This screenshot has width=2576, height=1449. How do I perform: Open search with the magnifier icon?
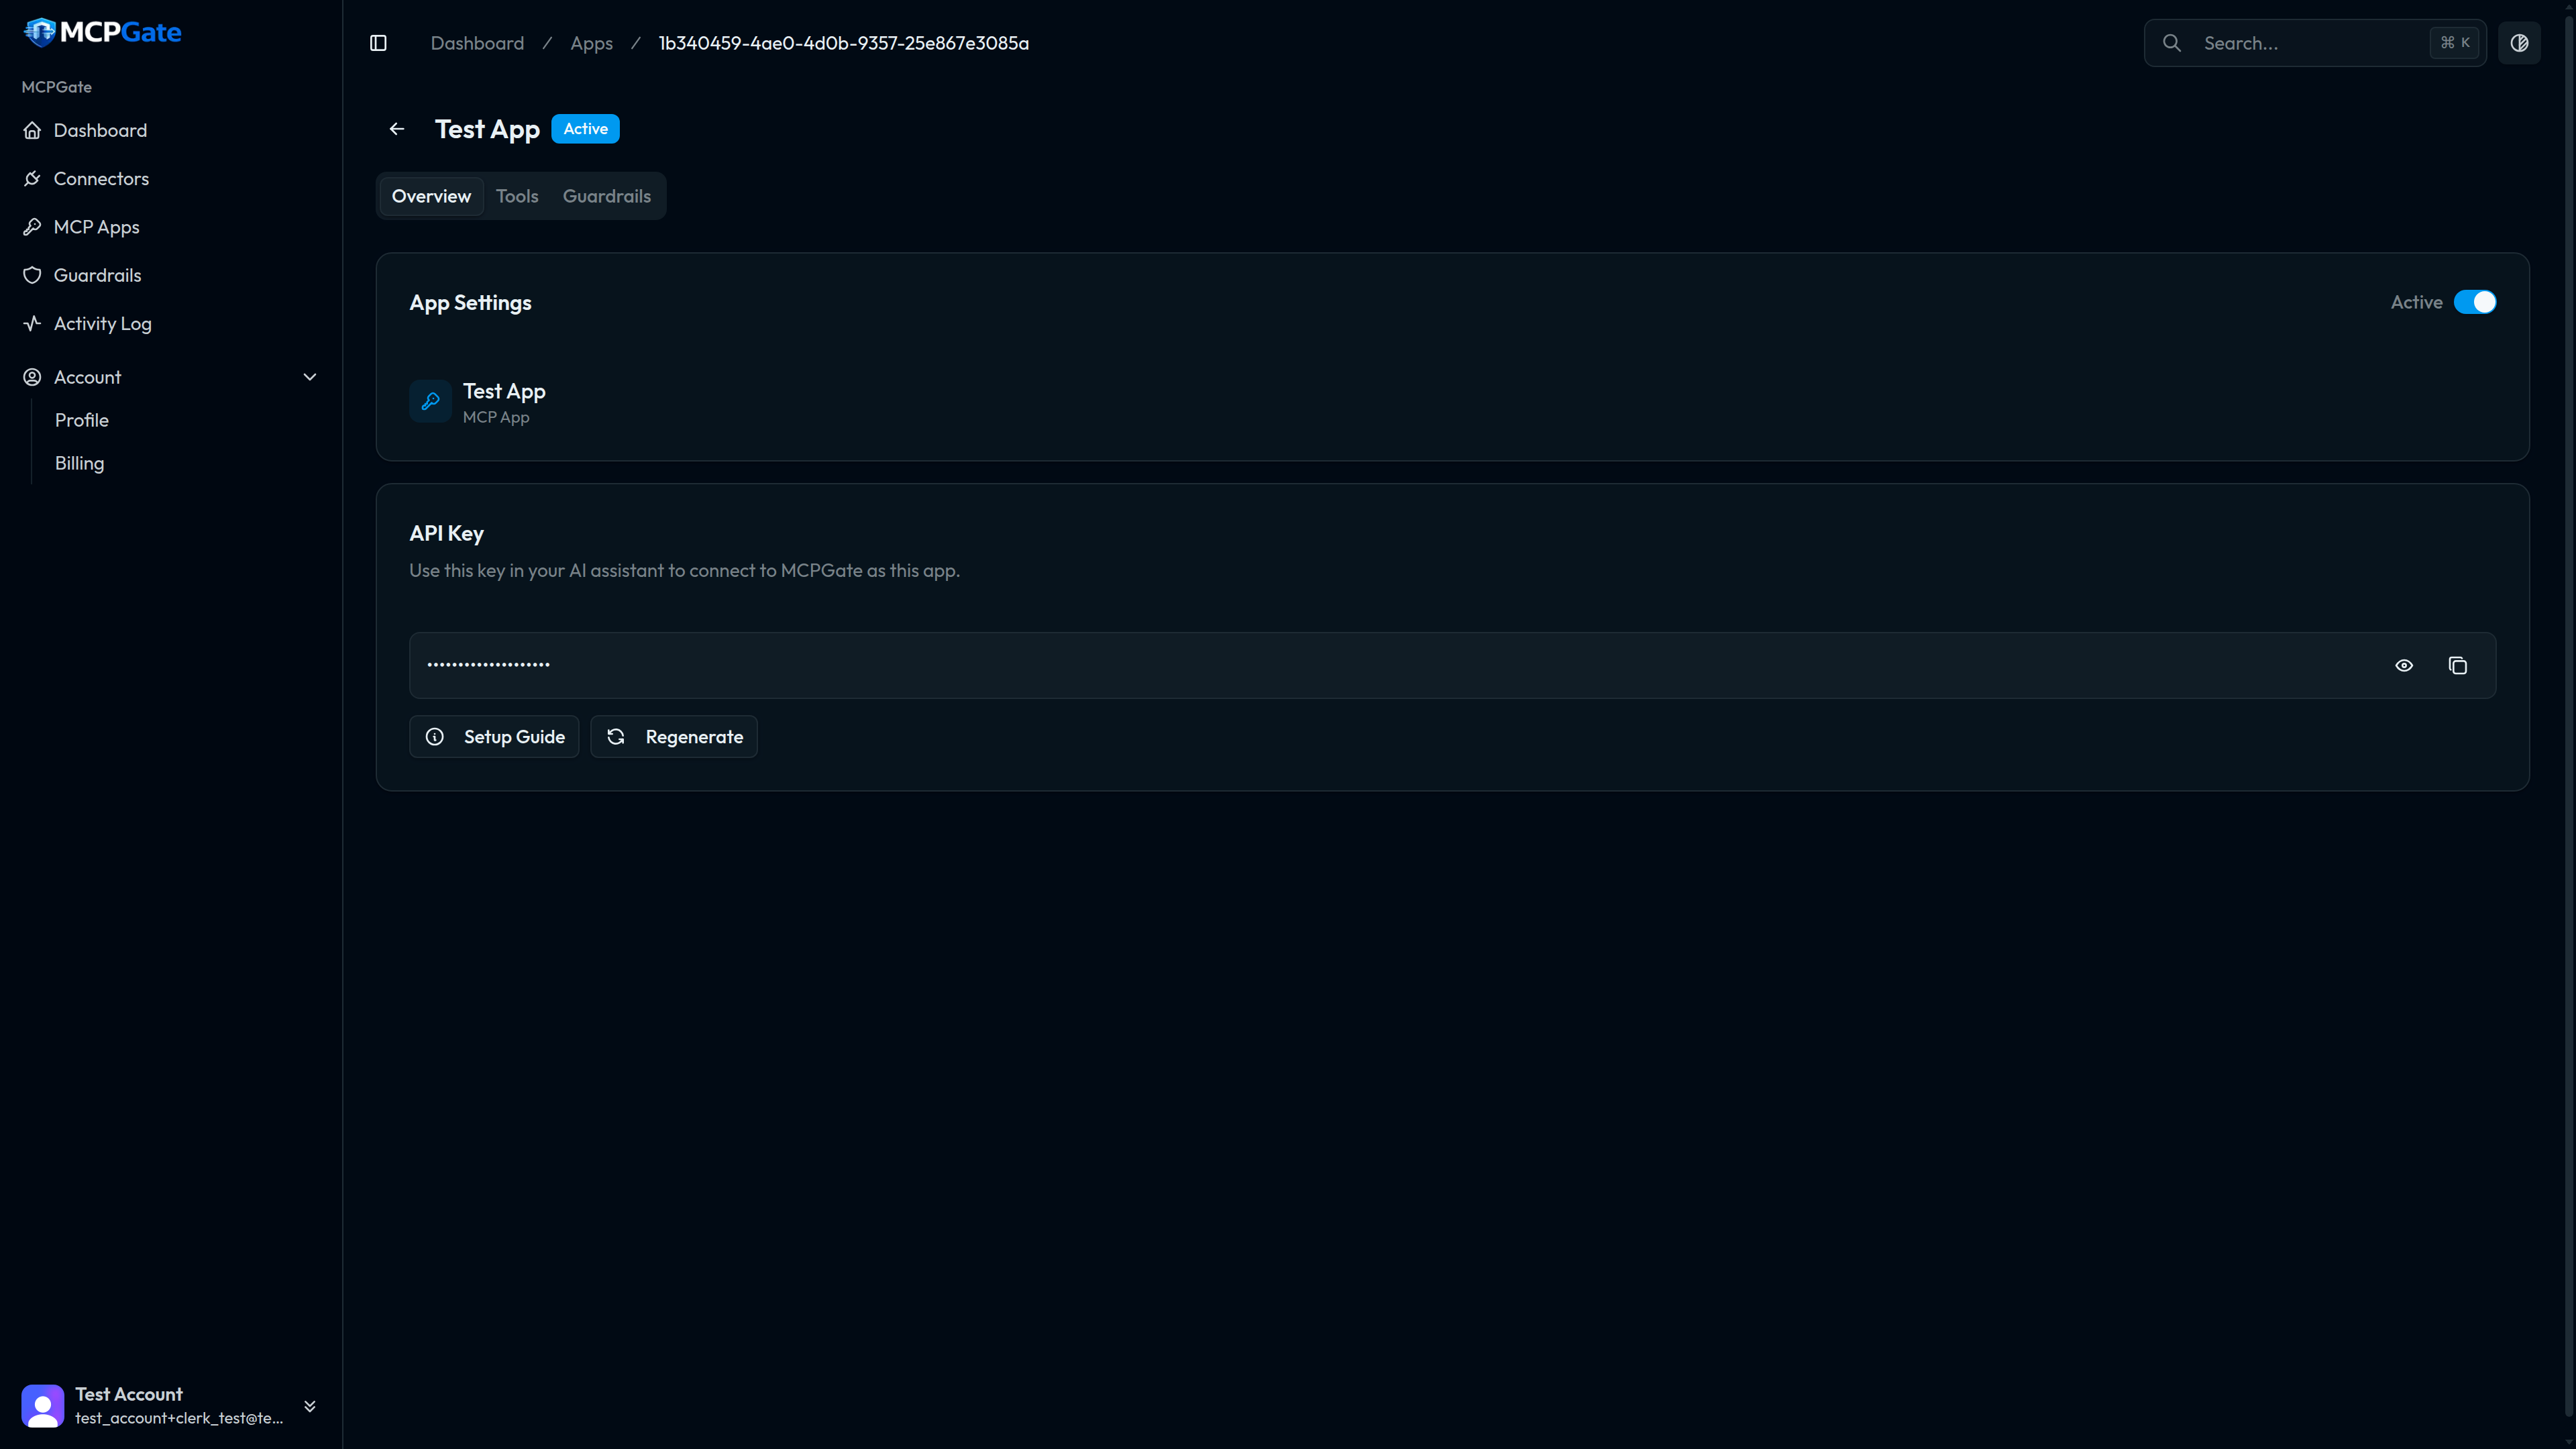point(2171,43)
